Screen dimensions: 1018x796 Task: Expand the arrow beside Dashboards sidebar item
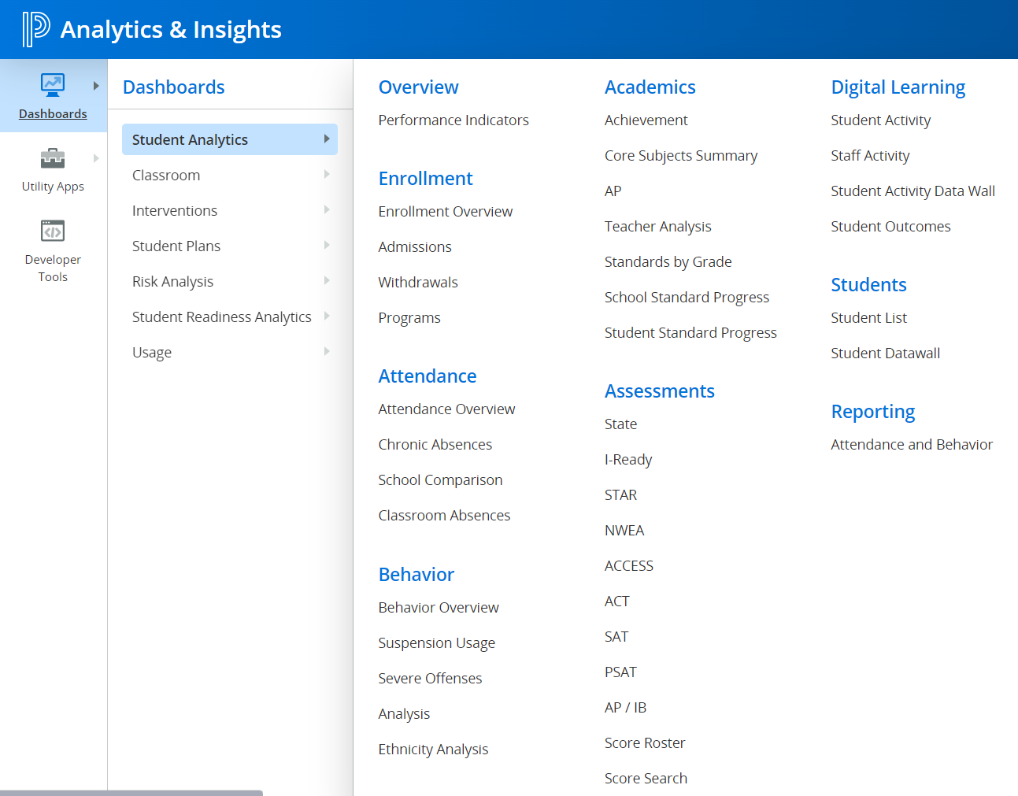pos(96,86)
